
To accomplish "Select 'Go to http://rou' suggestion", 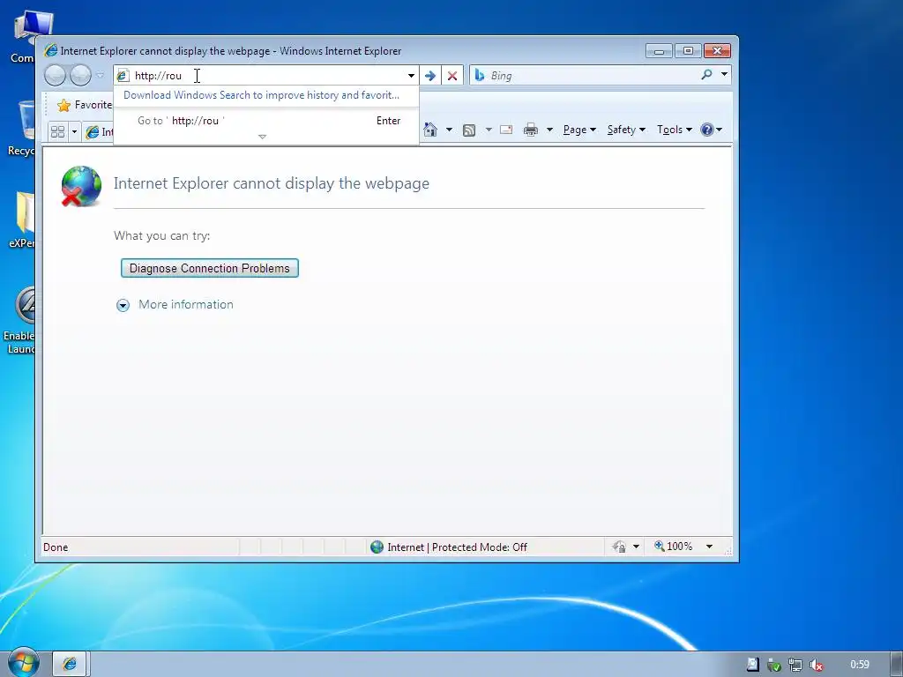I will pos(266,120).
